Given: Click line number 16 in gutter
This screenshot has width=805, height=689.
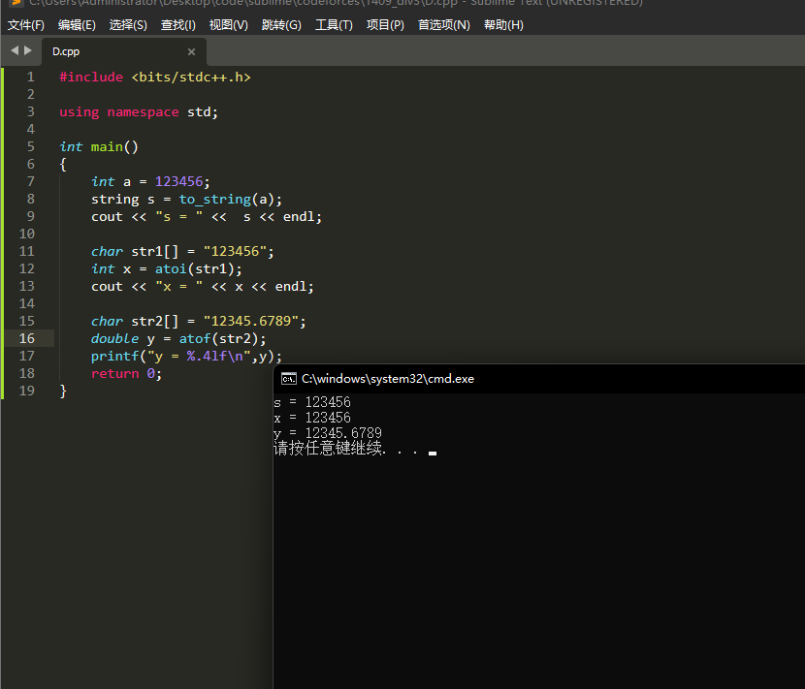Looking at the screenshot, I should [x=27, y=338].
